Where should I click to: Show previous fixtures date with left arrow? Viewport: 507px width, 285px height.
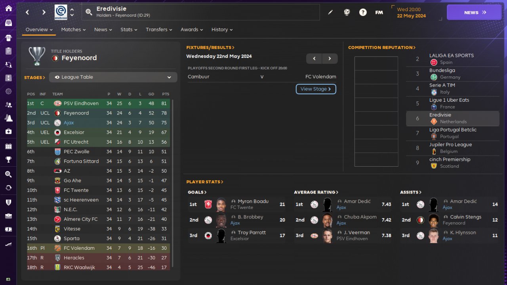click(x=314, y=59)
